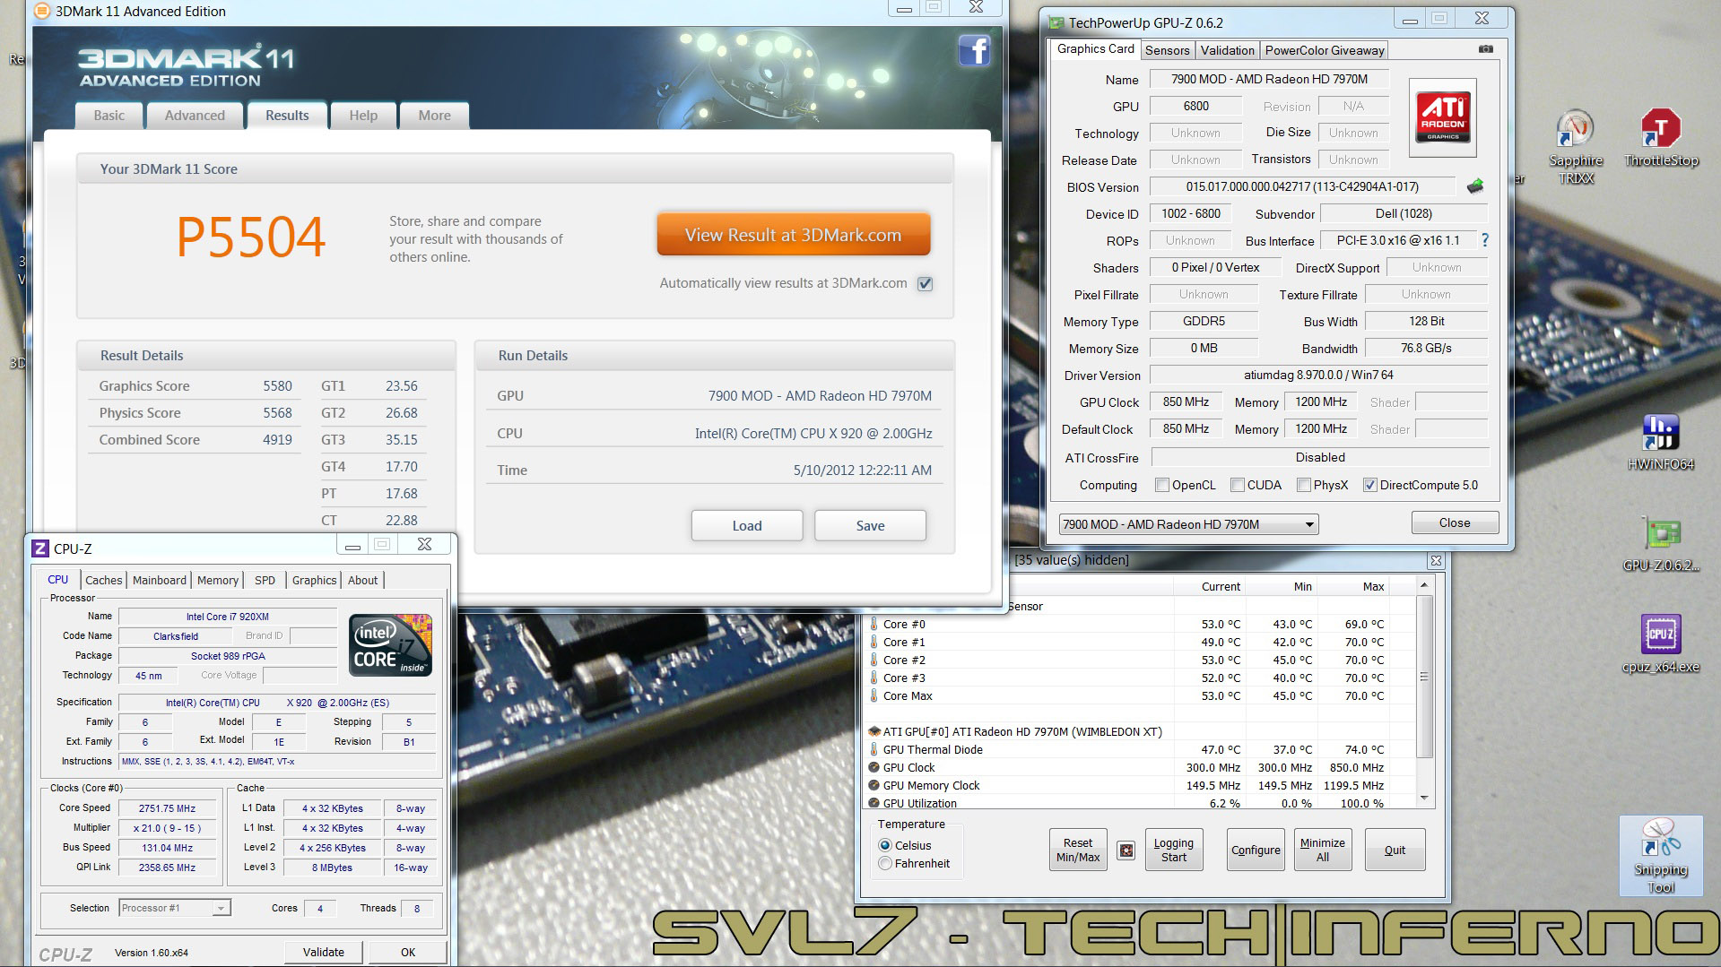This screenshot has width=1721, height=967.
Task: Click the BIOS save chip icon in GPU-Z
Action: (x=1475, y=186)
